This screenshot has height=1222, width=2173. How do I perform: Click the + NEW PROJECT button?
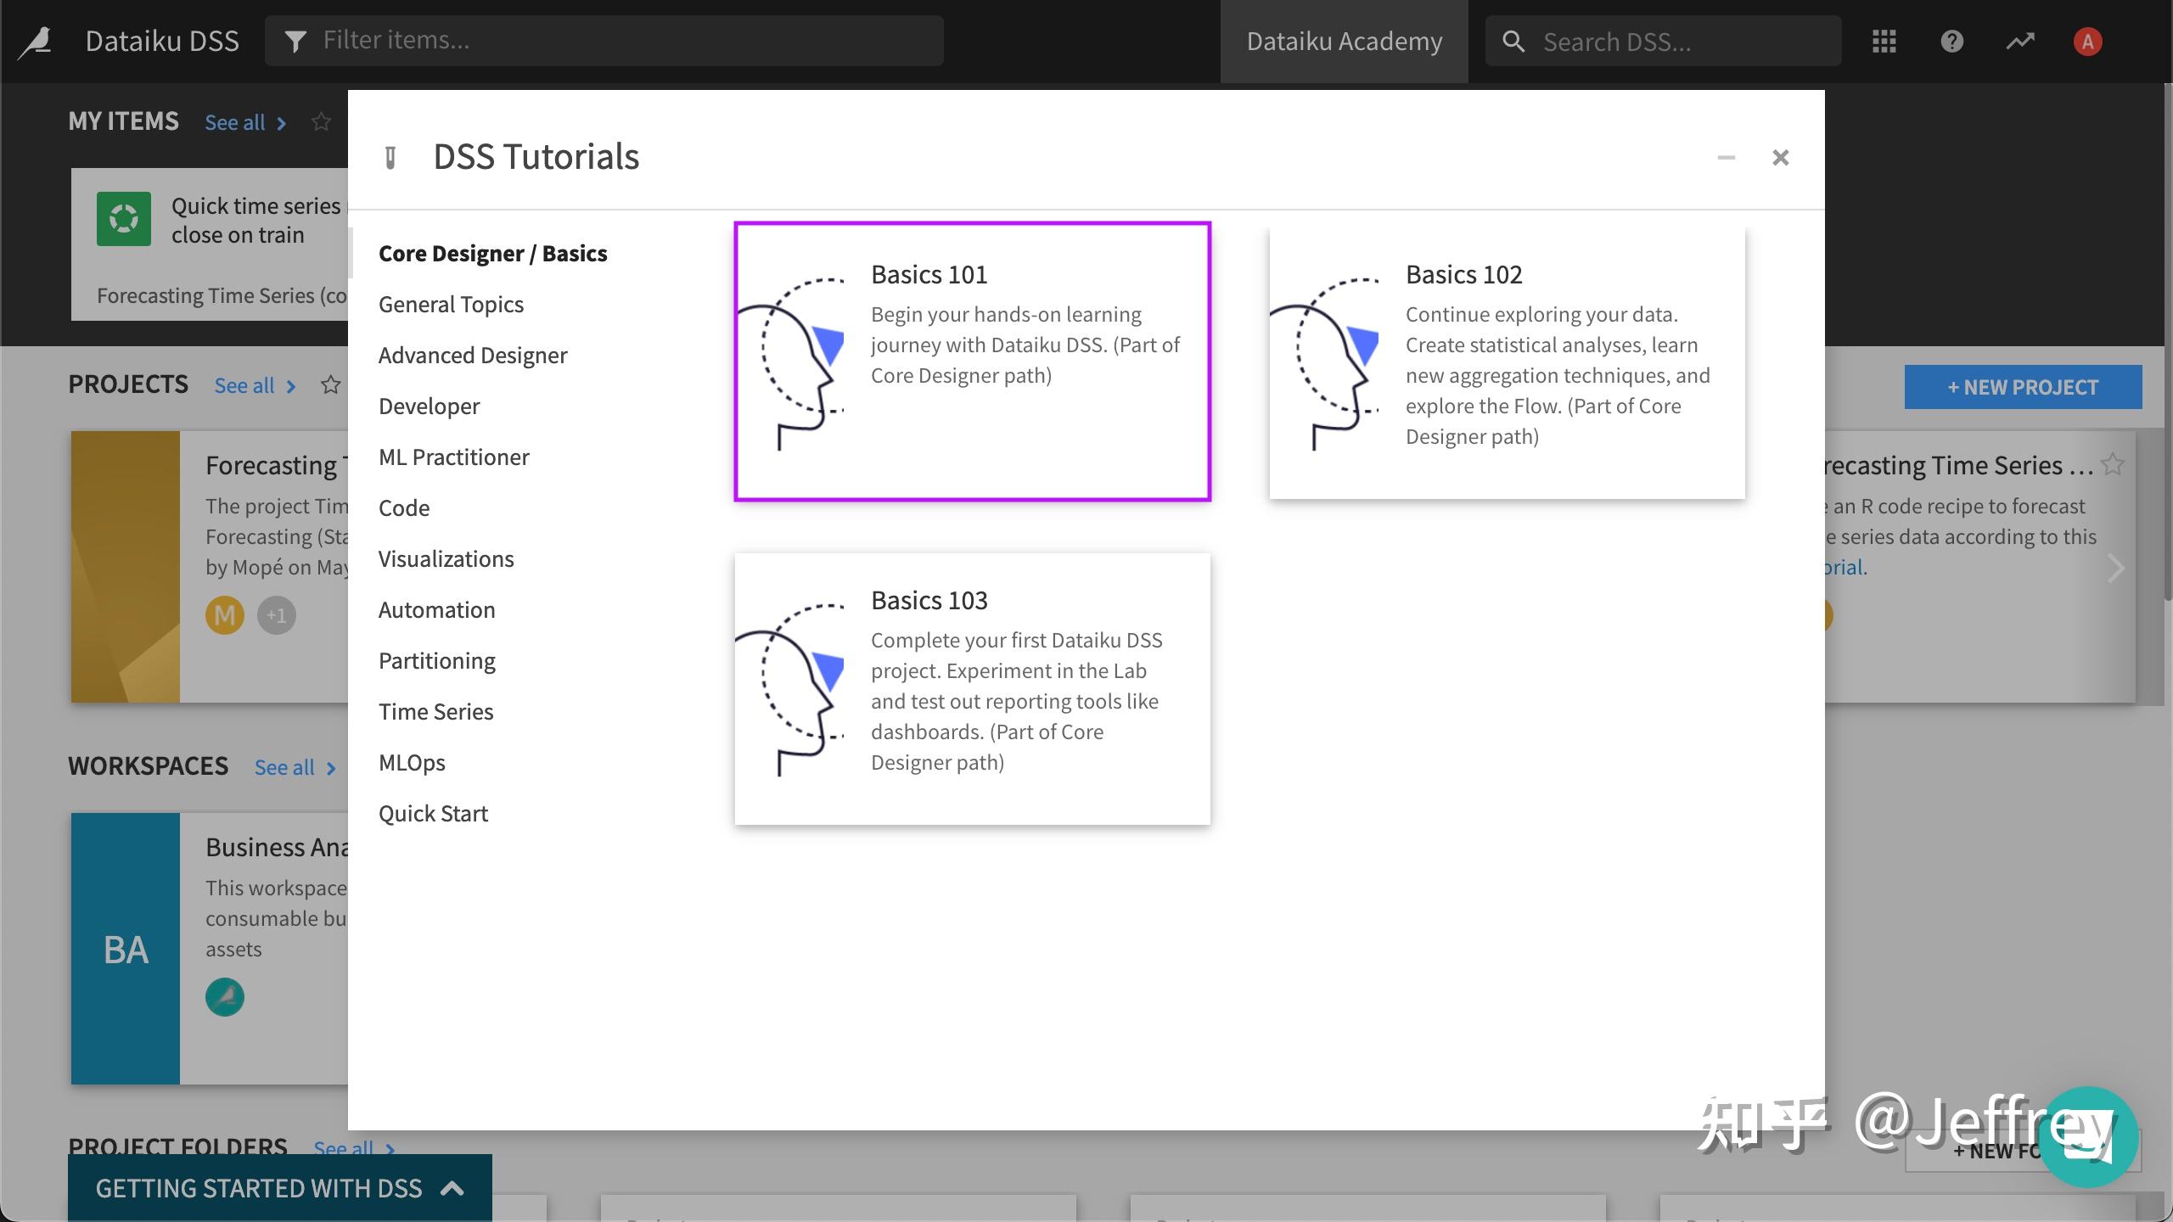[x=2023, y=387]
